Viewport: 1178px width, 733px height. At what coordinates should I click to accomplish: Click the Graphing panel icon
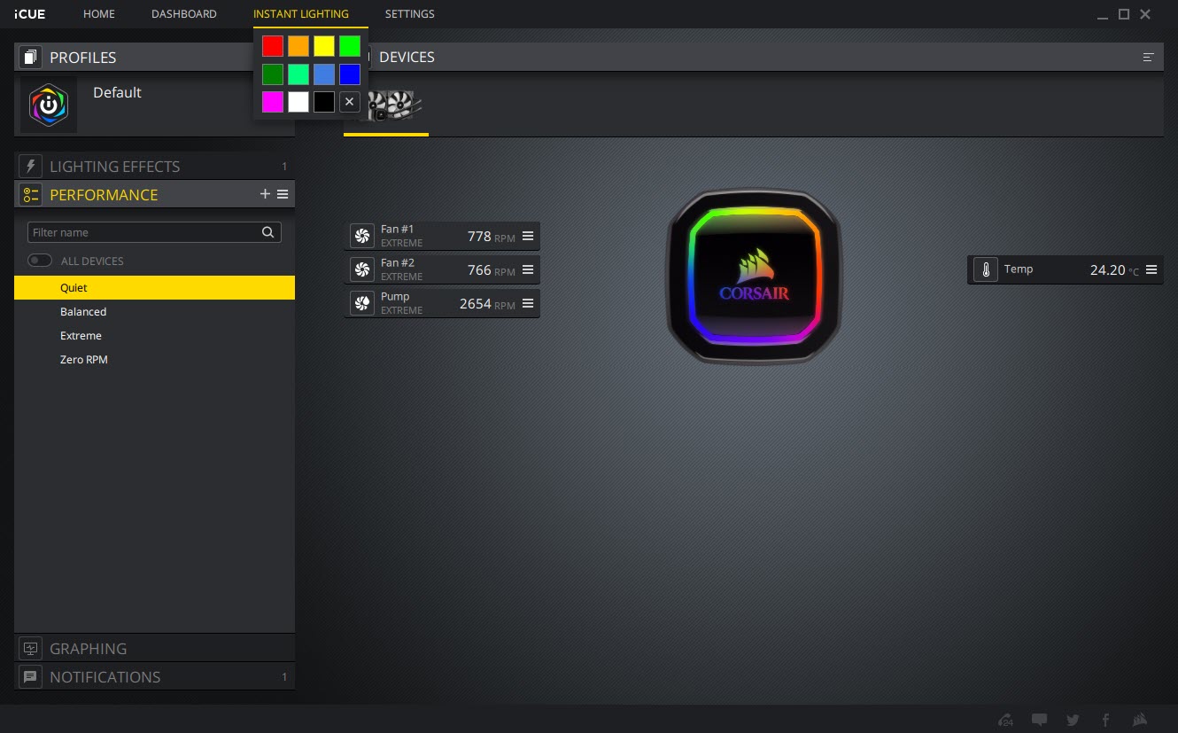(30, 649)
